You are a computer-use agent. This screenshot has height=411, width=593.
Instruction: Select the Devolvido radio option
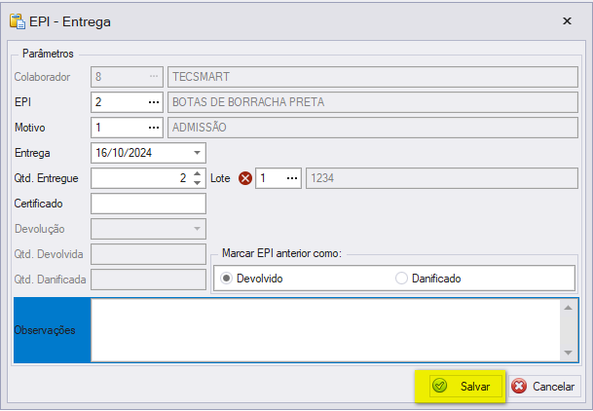pyautogui.click(x=226, y=279)
